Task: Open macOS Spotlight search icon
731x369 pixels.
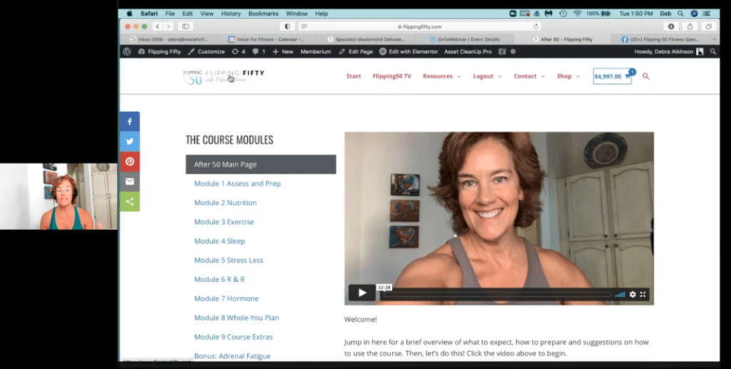Action: (x=680, y=14)
